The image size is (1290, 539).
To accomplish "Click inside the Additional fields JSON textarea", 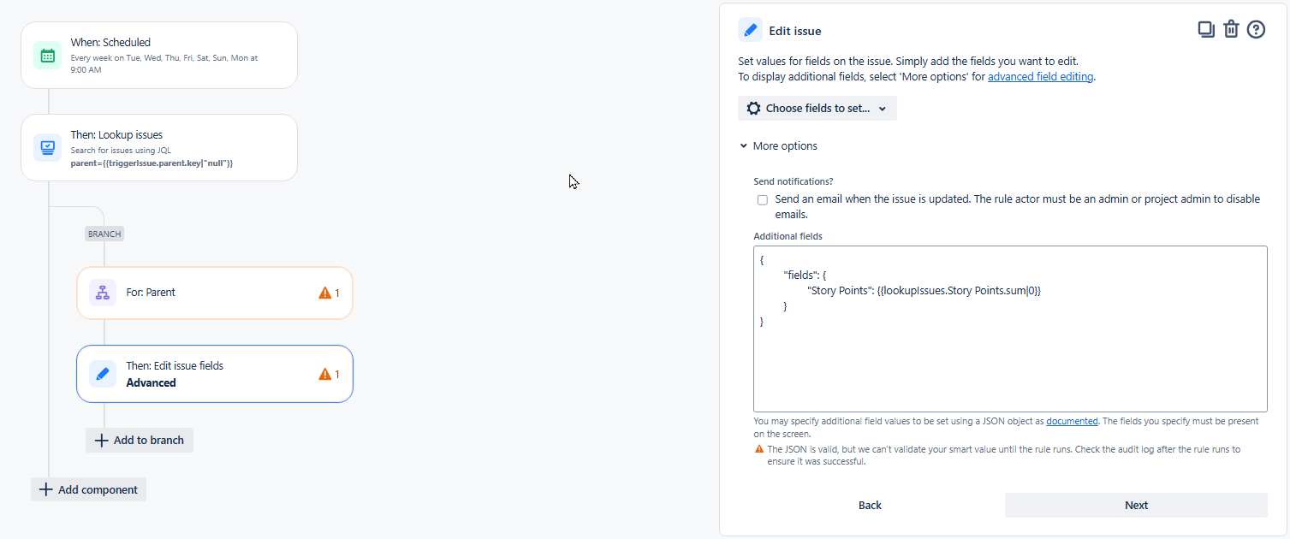I will click(x=1010, y=329).
